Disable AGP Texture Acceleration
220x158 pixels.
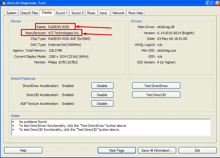click(x=102, y=104)
